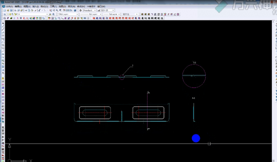Click the Redo arrow icon
The image size is (277, 162).
click(44, 10)
